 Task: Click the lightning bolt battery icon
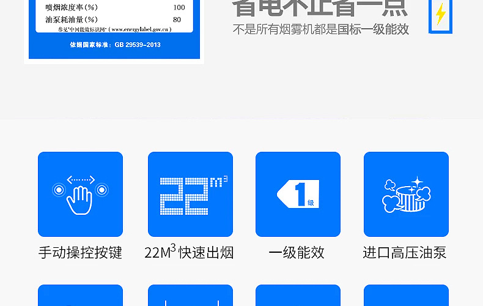click(440, 16)
